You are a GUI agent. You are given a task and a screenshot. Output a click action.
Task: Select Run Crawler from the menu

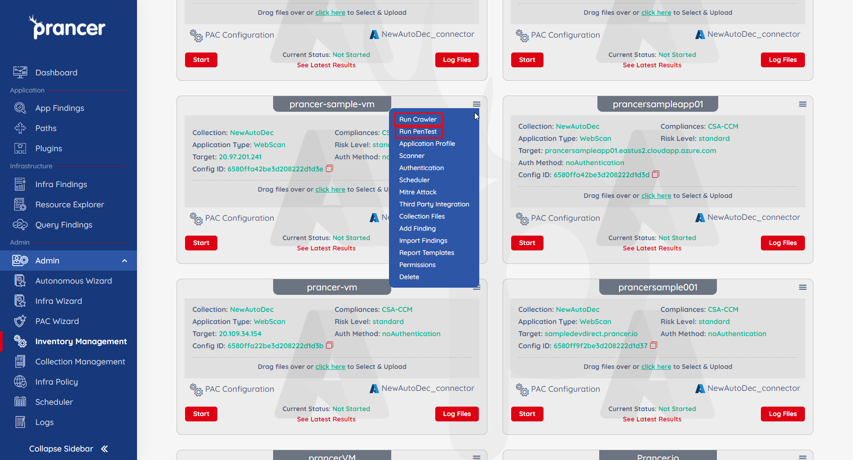(418, 119)
